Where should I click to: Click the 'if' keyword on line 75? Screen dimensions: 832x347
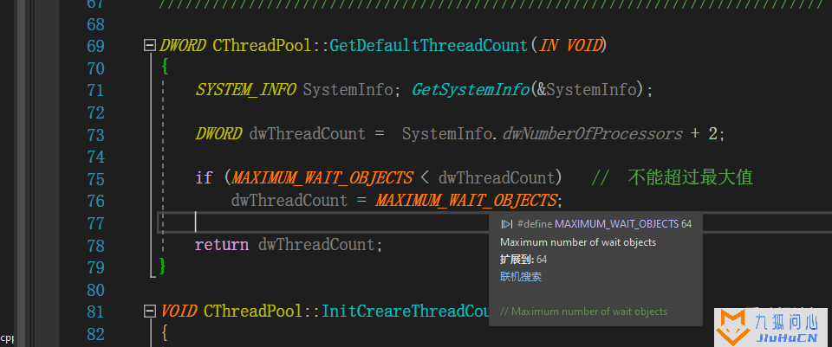pyautogui.click(x=204, y=178)
